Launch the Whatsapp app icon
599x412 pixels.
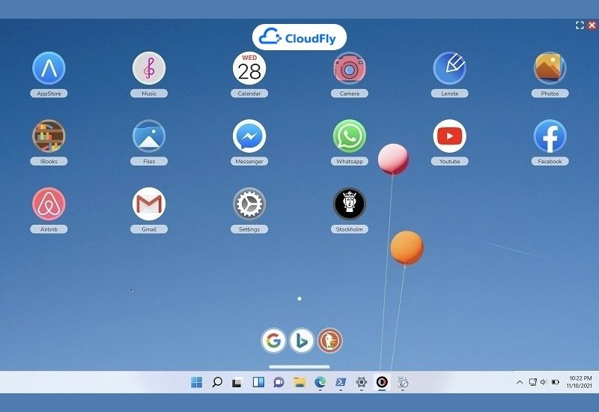point(349,136)
